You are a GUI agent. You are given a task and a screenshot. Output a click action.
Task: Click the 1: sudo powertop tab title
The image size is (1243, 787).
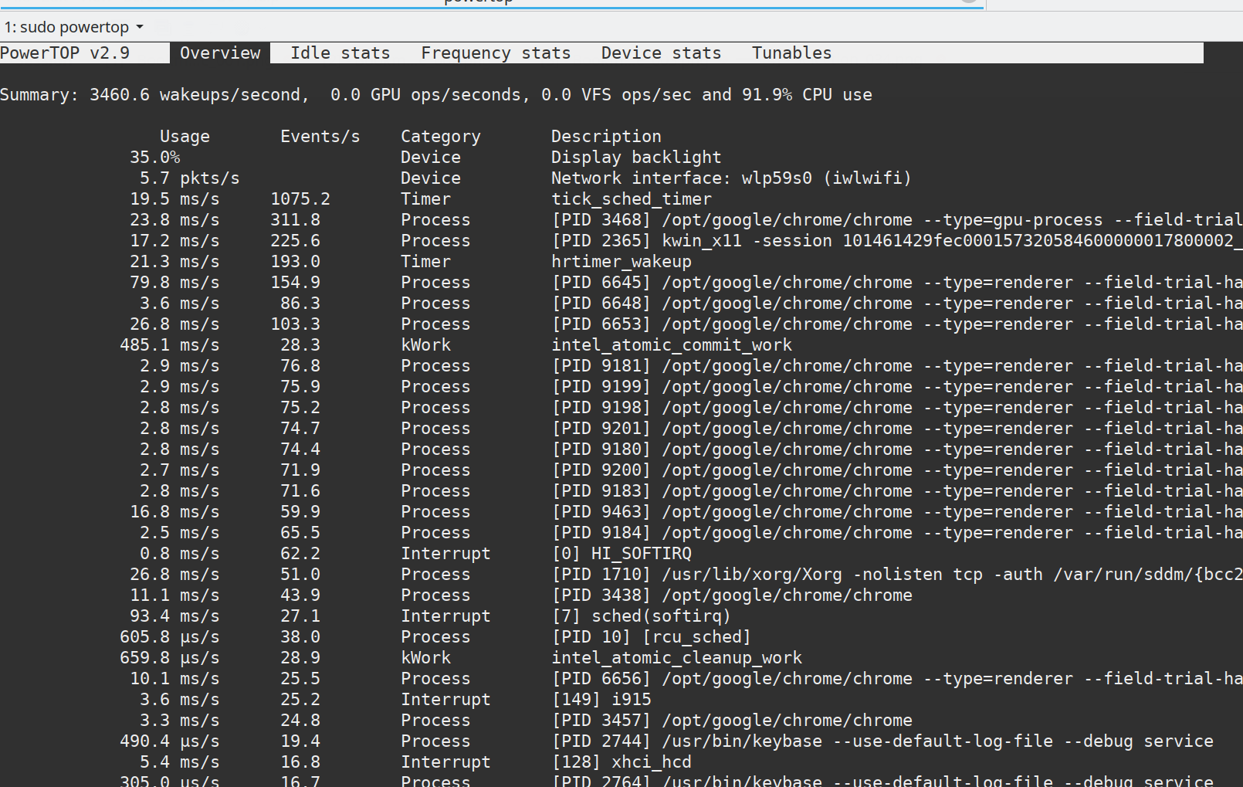pyautogui.click(x=66, y=27)
